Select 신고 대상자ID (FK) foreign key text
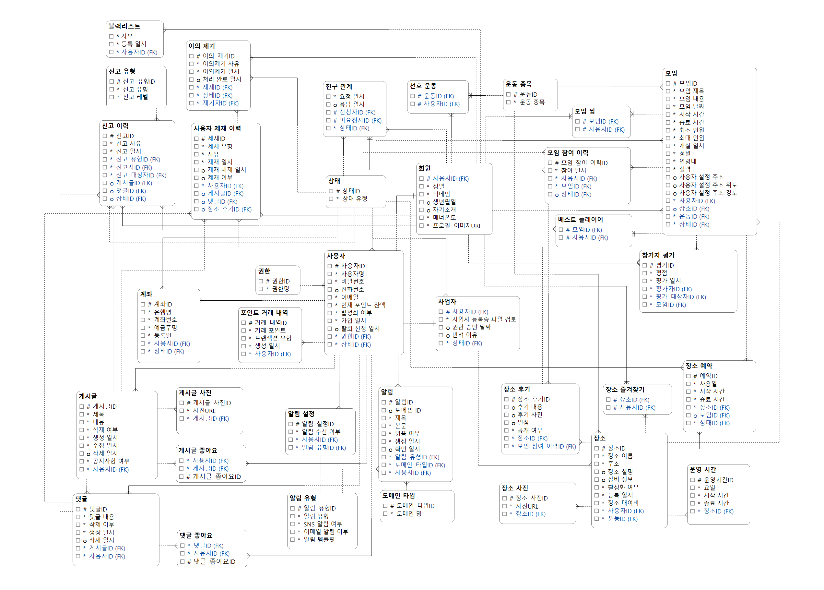This screenshot has height=590, width=824. click(141, 175)
